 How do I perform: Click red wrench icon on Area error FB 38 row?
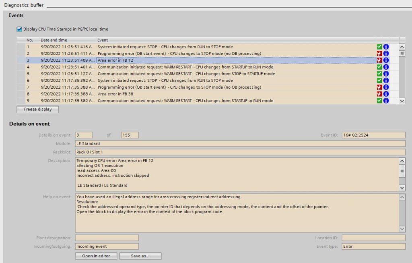tap(379, 94)
